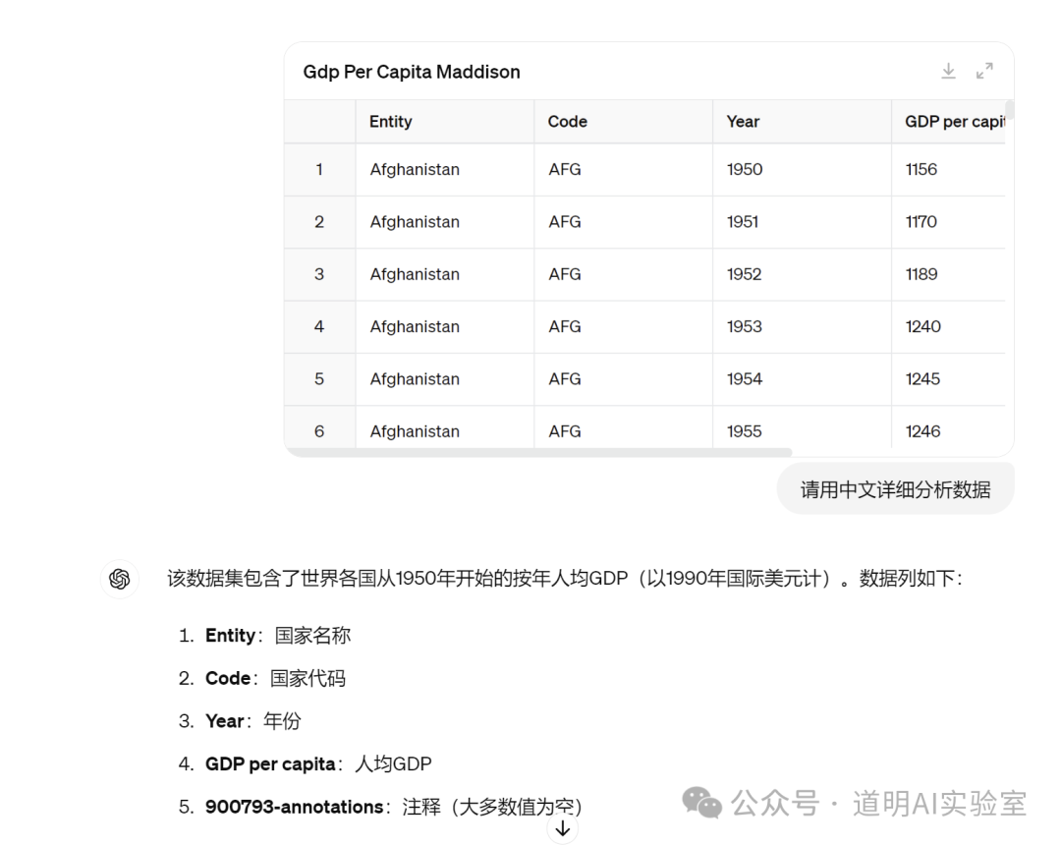
Task: Select the Year column header
Action: tap(743, 122)
